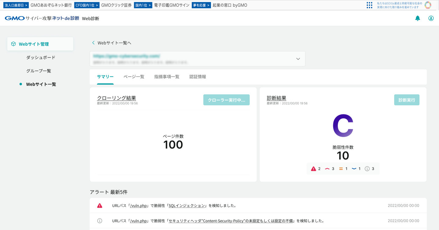The image size is (439, 230).
Task: Click the orange medium severity icon
Action: (341, 169)
